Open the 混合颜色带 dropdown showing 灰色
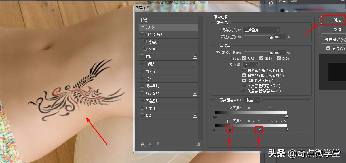This screenshot has height=163, width=346. (x=252, y=100)
